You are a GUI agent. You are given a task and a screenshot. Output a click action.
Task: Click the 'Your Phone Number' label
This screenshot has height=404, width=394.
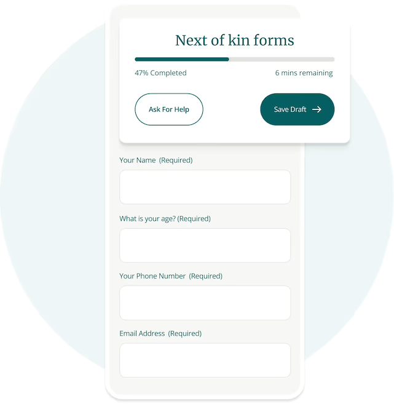pyautogui.click(x=152, y=276)
